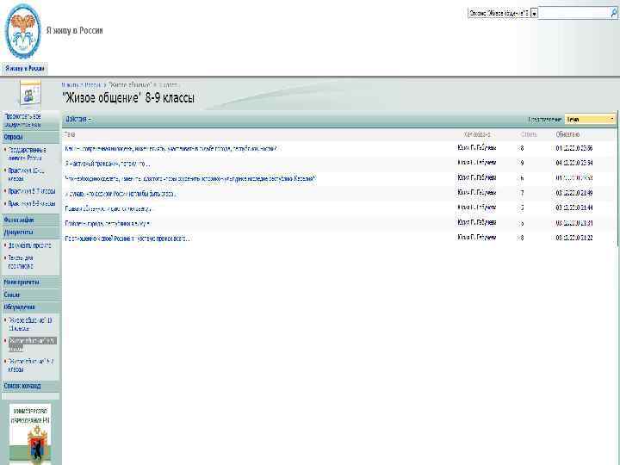
Task: Click the page heading 'Живое общение 8-9 классы'
Action: (128, 98)
